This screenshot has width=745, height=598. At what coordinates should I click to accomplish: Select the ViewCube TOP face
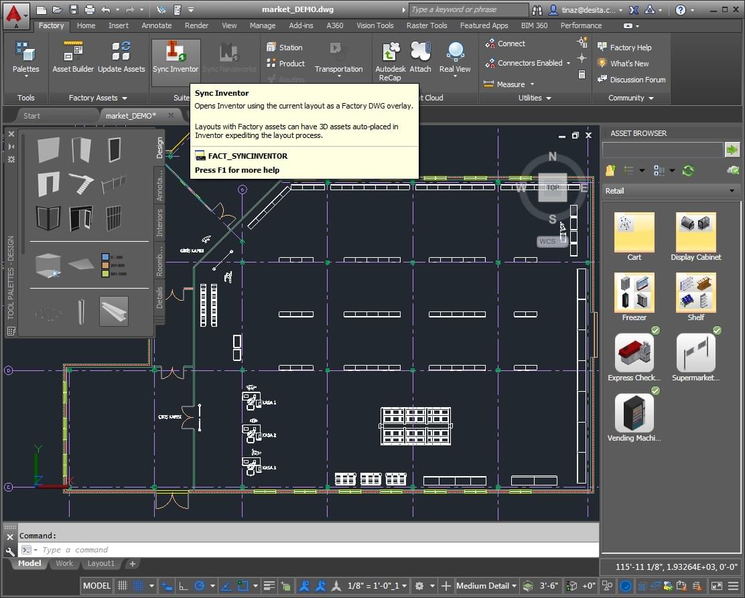pyautogui.click(x=552, y=188)
